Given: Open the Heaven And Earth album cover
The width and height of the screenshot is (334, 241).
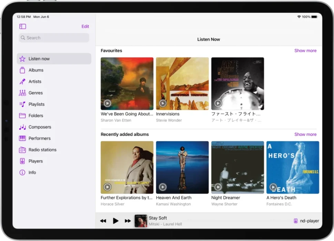Looking at the screenshot, I should [182, 167].
